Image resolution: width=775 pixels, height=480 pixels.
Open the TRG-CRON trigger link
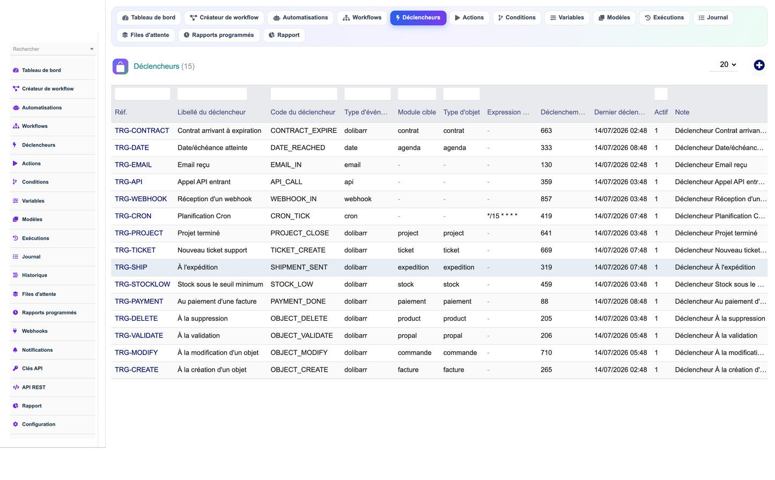click(x=133, y=216)
